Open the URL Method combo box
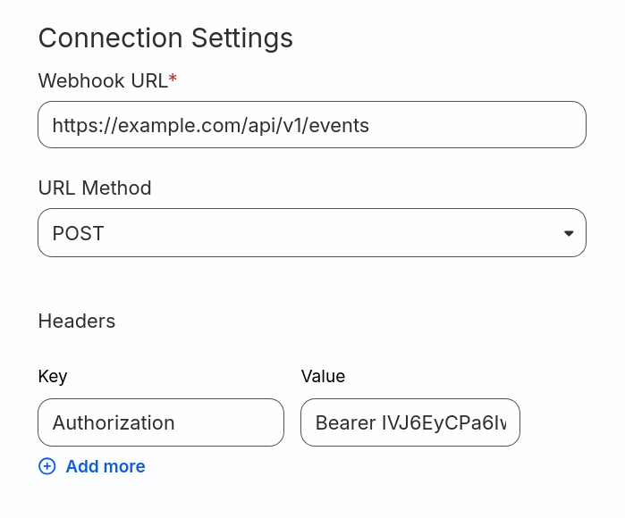The image size is (625, 518). click(311, 233)
